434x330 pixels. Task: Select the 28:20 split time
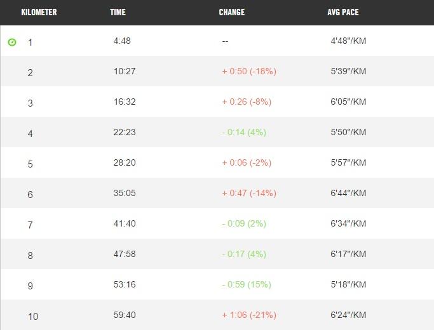(x=125, y=162)
